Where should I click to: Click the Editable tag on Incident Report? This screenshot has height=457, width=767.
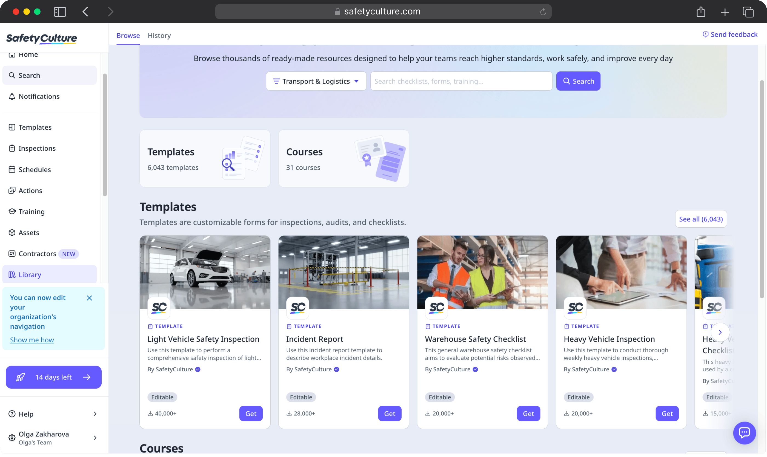point(301,397)
